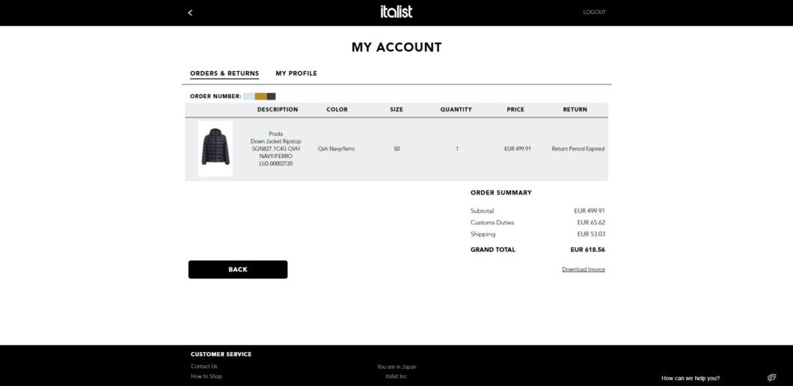Download the order invoice
The image size is (793, 386).
[583, 269]
